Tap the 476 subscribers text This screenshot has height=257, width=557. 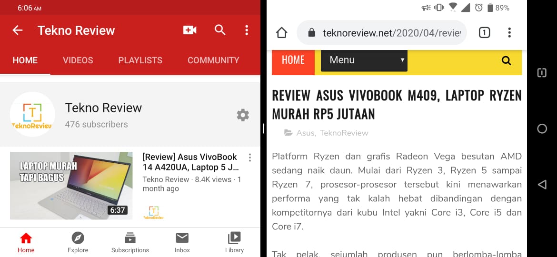[x=96, y=124]
